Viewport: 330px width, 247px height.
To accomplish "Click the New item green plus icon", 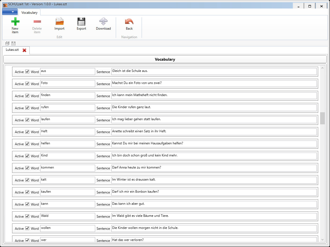I will 15,21.
